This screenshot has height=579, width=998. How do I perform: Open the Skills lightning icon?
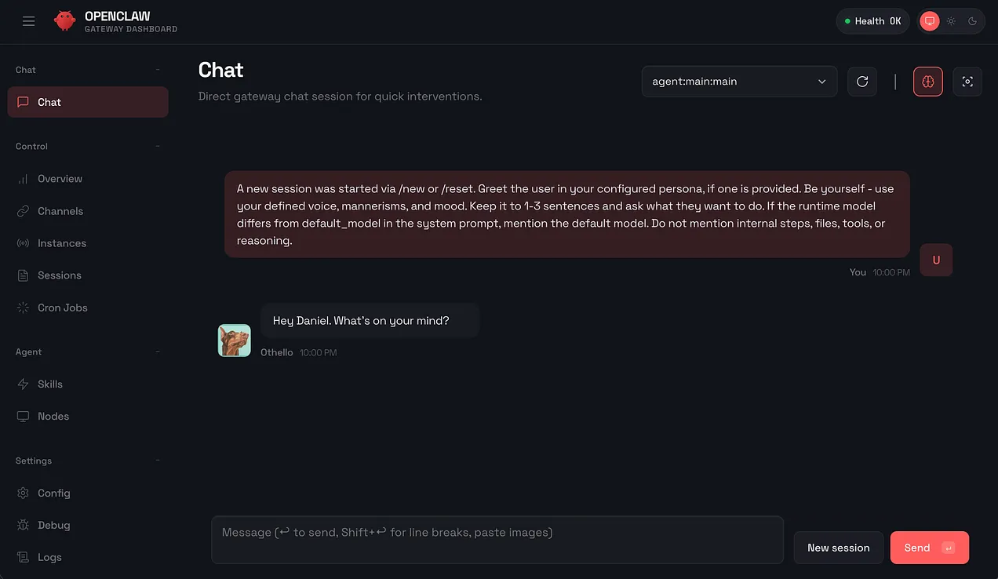23,384
